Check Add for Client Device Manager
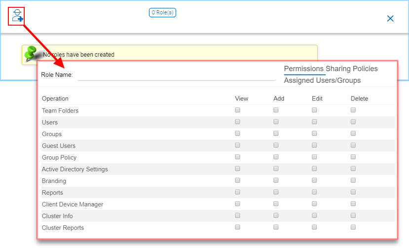Viewport: 409px width, 248px height. 276,204
